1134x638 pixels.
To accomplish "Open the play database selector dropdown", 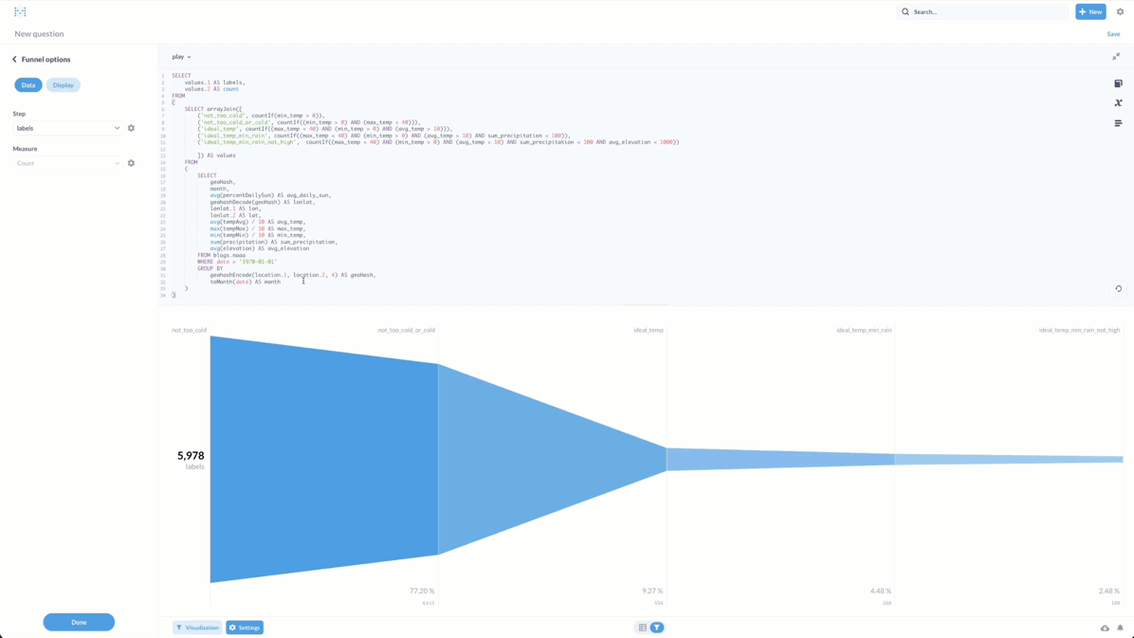I will (x=181, y=57).
